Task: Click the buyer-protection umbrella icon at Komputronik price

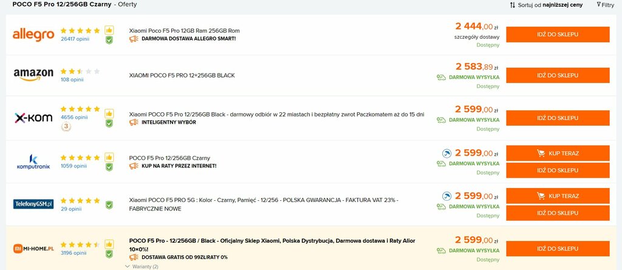Action: [x=446, y=153]
